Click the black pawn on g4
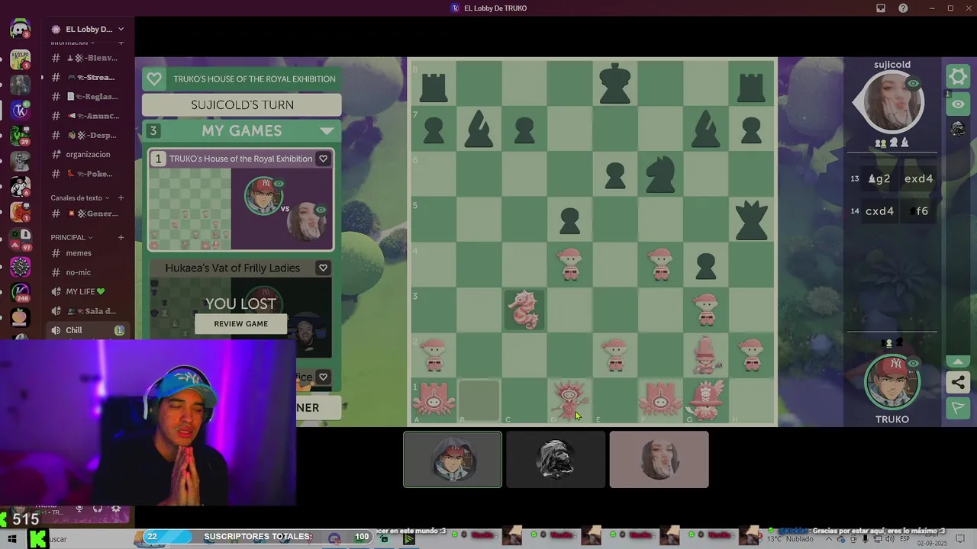The width and height of the screenshot is (977, 549). (x=706, y=265)
